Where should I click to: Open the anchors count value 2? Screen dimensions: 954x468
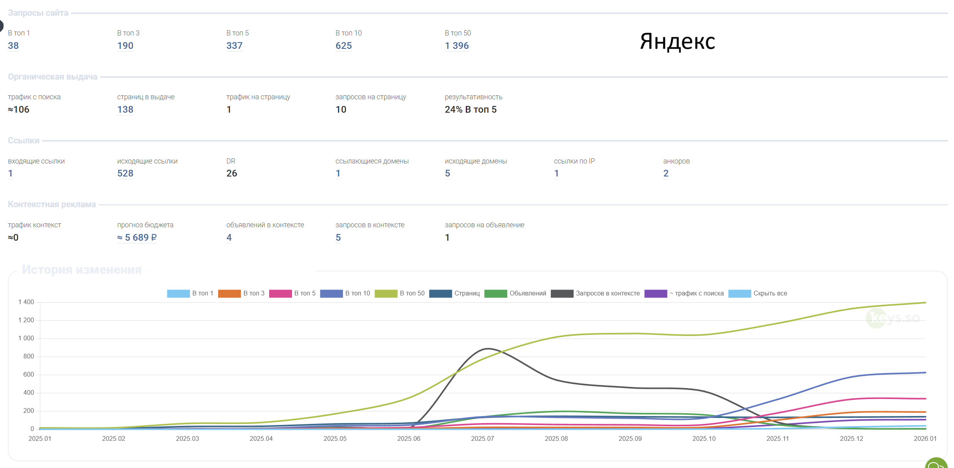666,173
